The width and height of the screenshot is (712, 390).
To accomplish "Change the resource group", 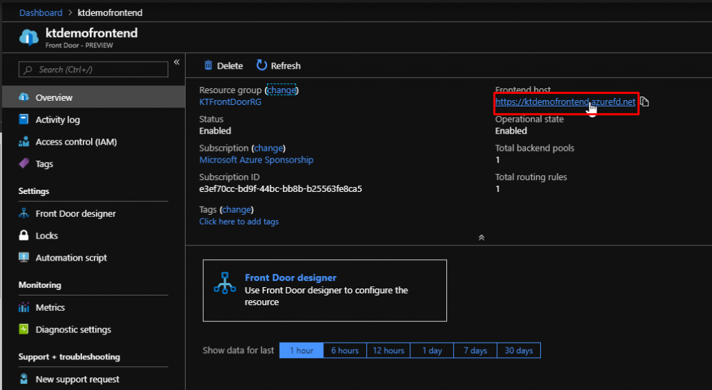I will [x=282, y=90].
